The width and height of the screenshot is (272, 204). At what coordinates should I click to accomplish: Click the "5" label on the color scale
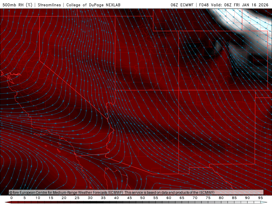pyautogui.click(x=24, y=198)
